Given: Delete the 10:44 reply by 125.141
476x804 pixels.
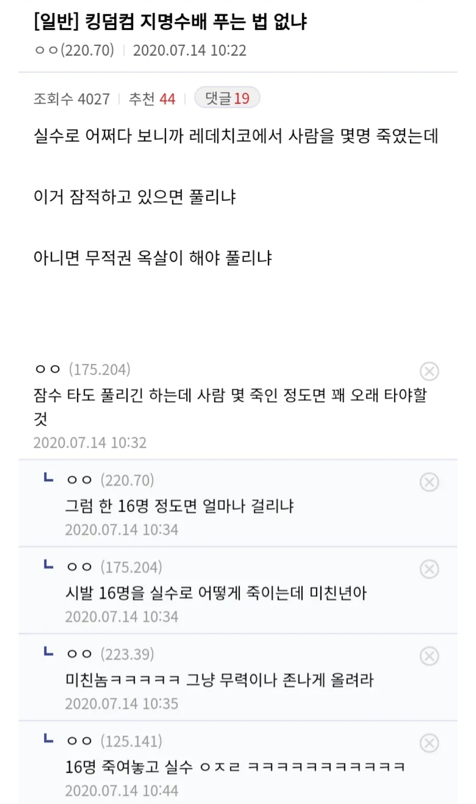Looking at the screenshot, I should (x=429, y=743).
